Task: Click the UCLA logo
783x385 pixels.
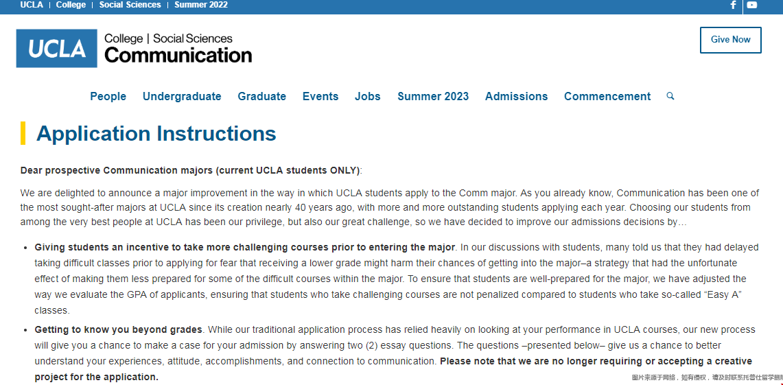Action: coord(56,48)
